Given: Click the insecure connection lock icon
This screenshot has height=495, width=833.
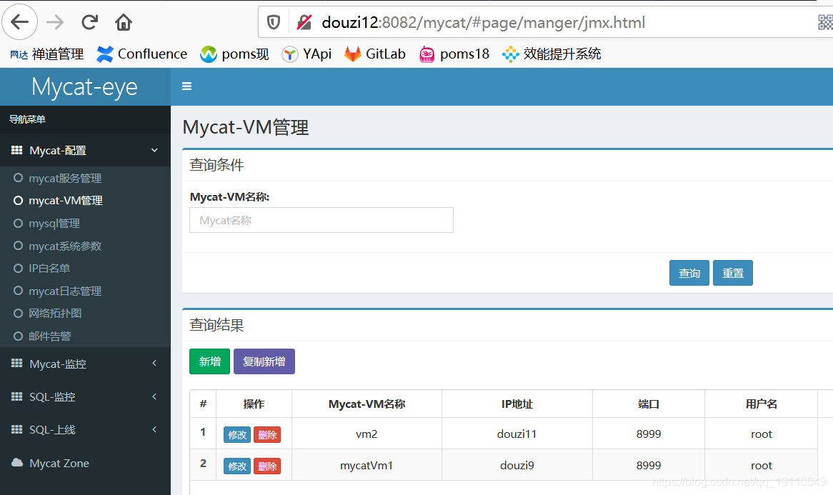Looking at the screenshot, I should (x=304, y=22).
